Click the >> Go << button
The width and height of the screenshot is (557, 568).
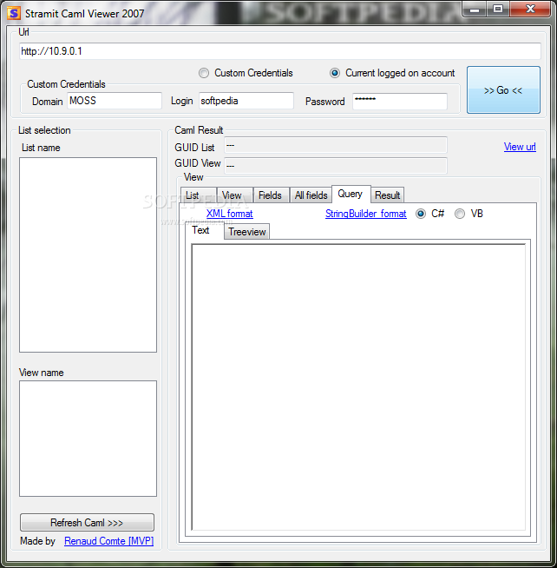tap(503, 89)
